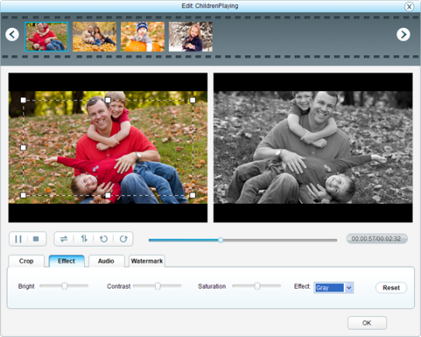The width and height of the screenshot is (421, 337).
Task: Pause the video playback
Action: point(18,239)
